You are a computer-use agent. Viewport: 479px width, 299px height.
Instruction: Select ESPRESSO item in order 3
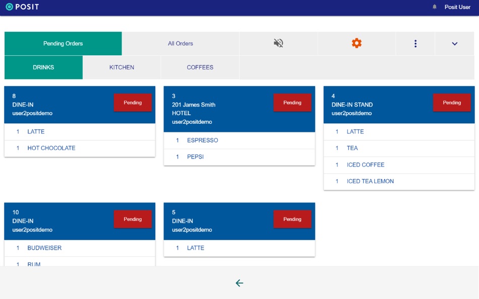point(239,140)
